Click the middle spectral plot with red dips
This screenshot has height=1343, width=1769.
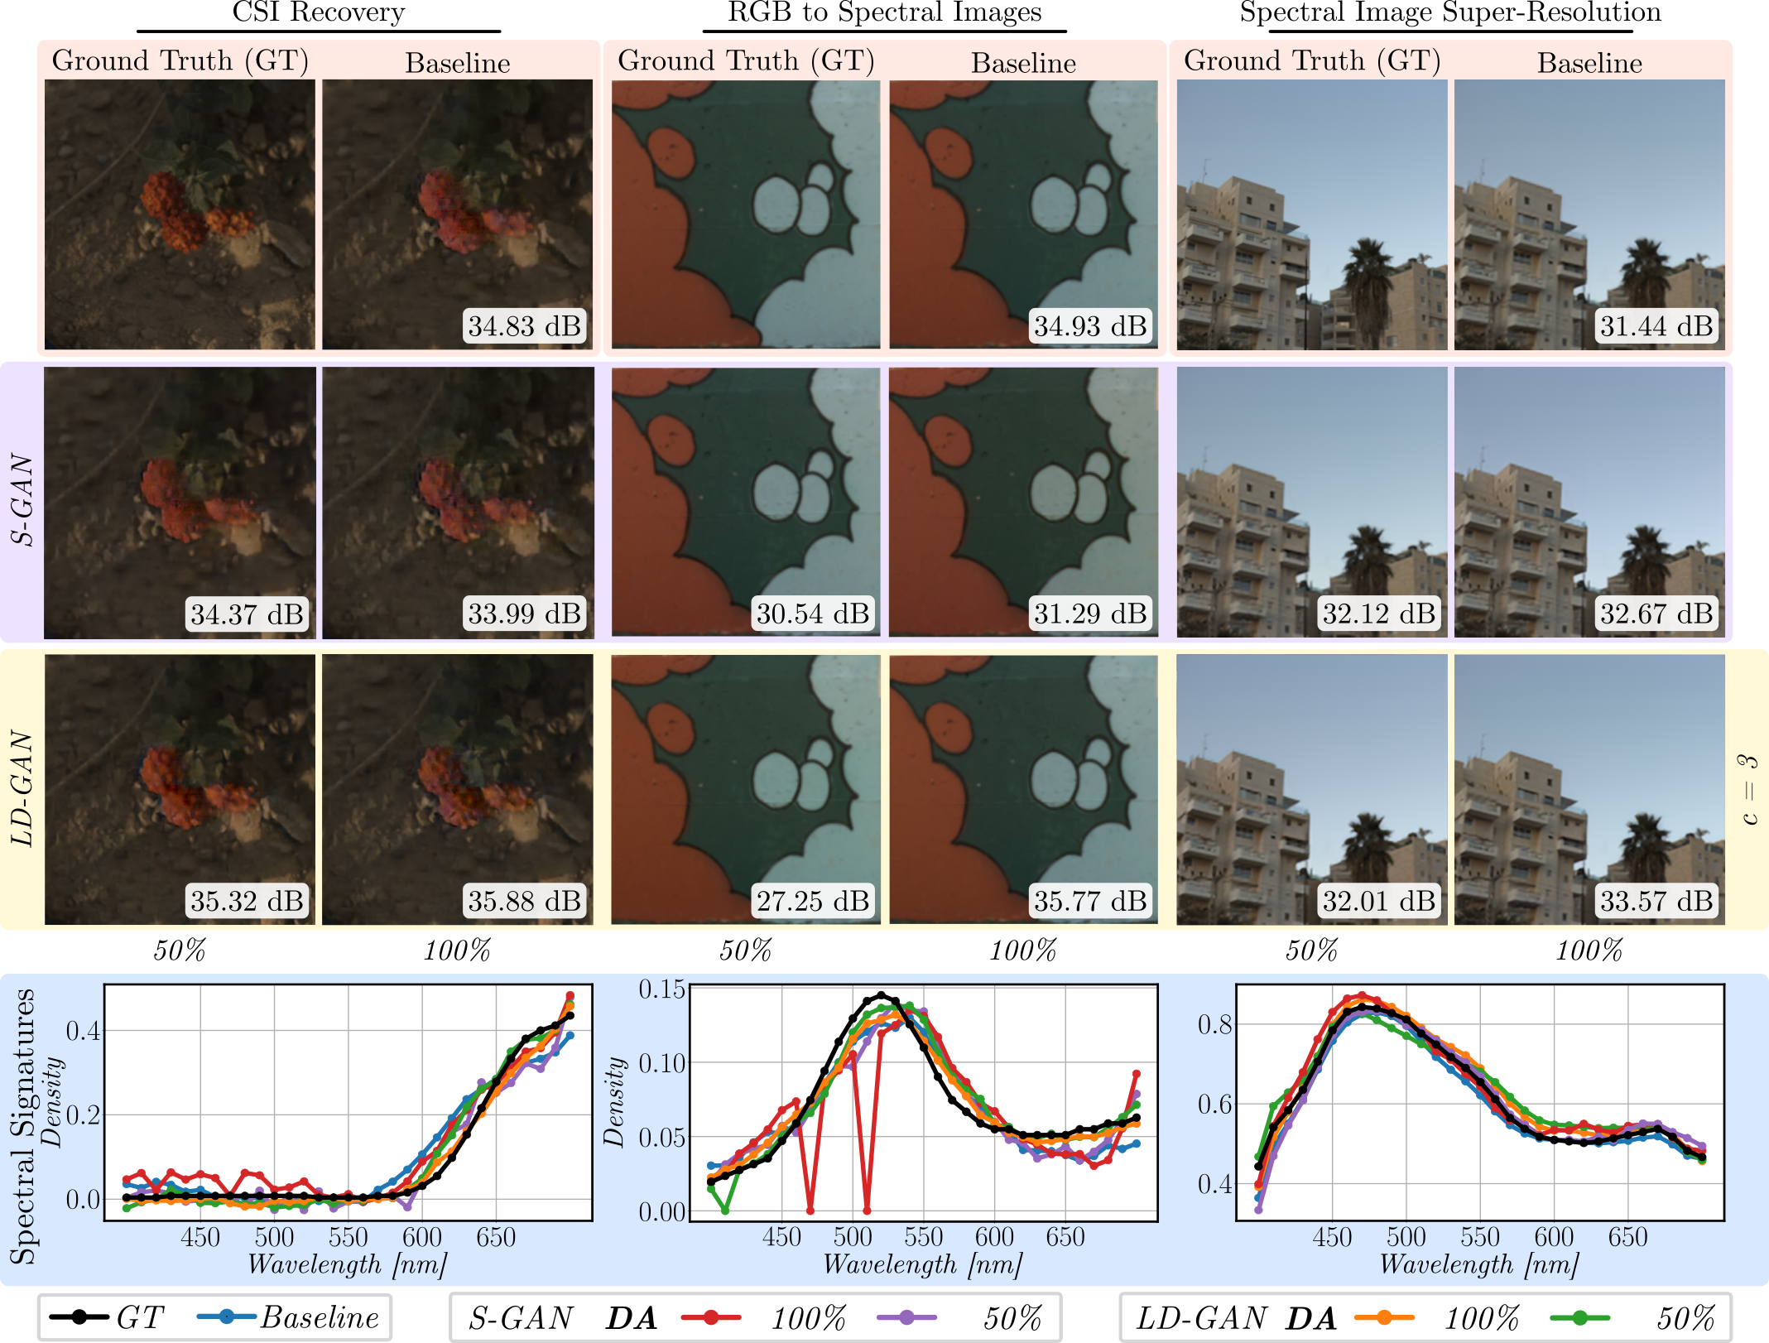coord(923,1101)
